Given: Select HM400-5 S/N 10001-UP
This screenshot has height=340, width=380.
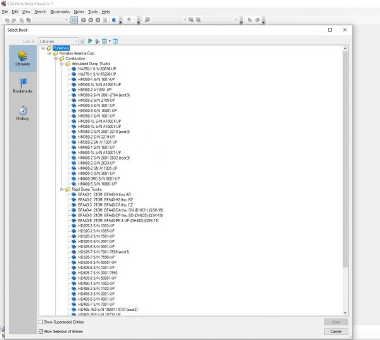Looking at the screenshot, I should pos(98,184).
